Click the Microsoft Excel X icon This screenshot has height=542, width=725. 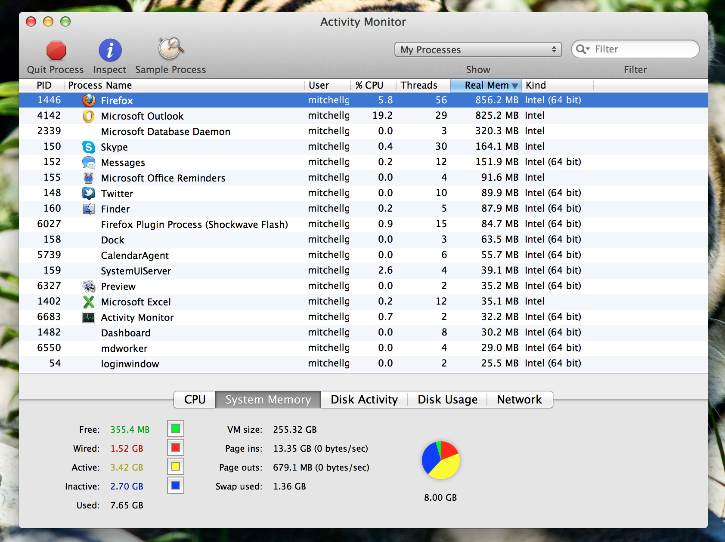pos(89,302)
